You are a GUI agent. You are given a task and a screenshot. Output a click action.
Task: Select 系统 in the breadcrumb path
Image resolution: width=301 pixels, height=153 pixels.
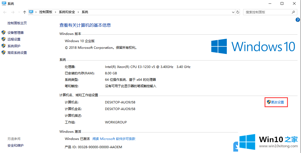(x=85, y=12)
